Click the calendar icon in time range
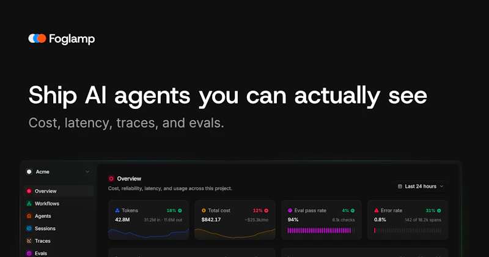 pyautogui.click(x=400, y=187)
